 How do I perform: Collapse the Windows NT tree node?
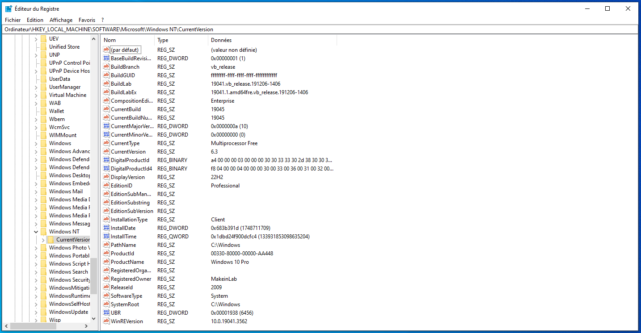(x=36, y=232)
